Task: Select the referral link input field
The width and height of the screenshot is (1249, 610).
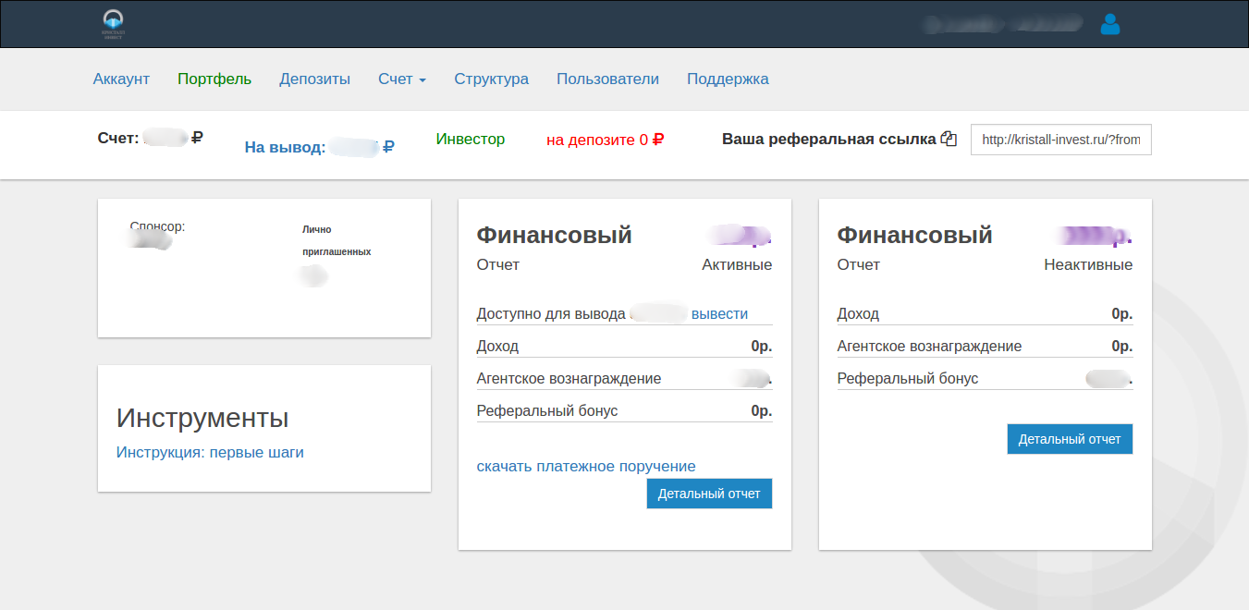Action: pyautogui.click(x=1061, y=140)
